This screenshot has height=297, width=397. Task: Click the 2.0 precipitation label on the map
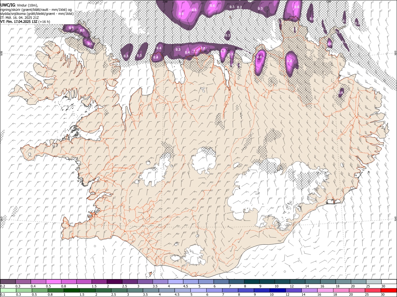click(x=260, y=57)
